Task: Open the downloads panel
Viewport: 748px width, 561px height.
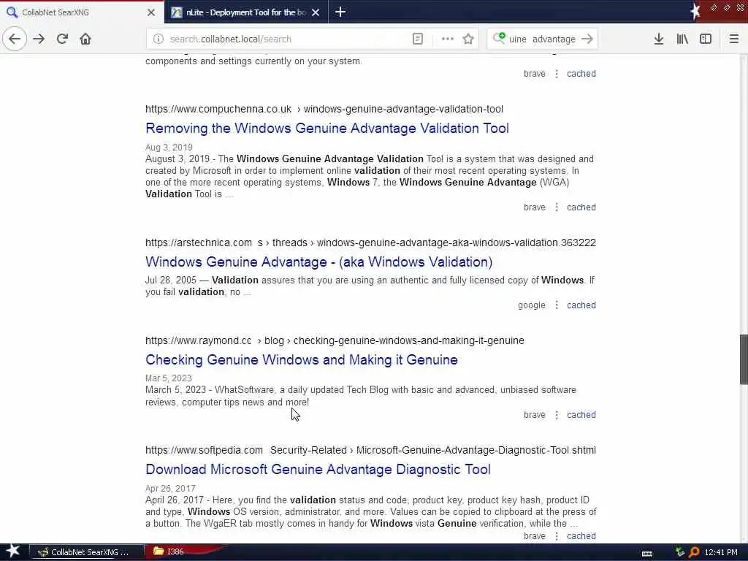Action: point(659,39)
